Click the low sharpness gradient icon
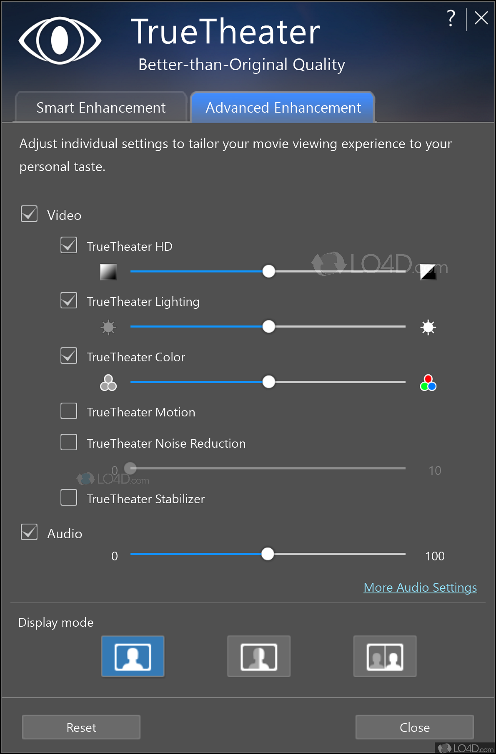496x754 pixels. tap(108, 272)
